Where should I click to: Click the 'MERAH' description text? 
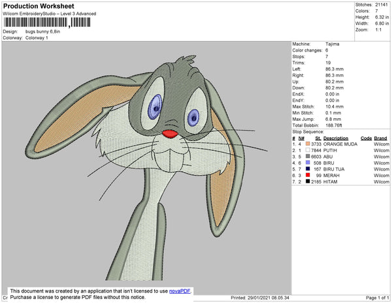(x=331, y=176)
